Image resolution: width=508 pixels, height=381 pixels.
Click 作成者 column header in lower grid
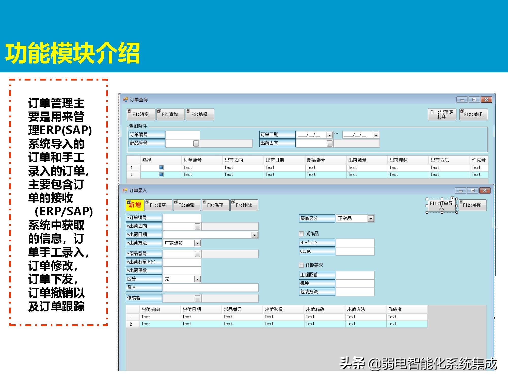point(407,309)
